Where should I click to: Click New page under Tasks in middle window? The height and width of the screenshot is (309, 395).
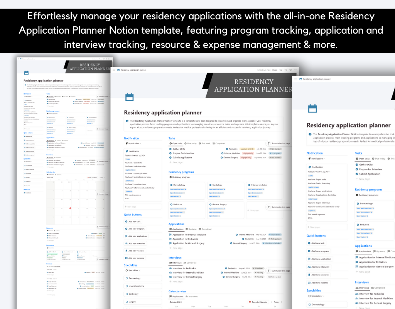176,162
